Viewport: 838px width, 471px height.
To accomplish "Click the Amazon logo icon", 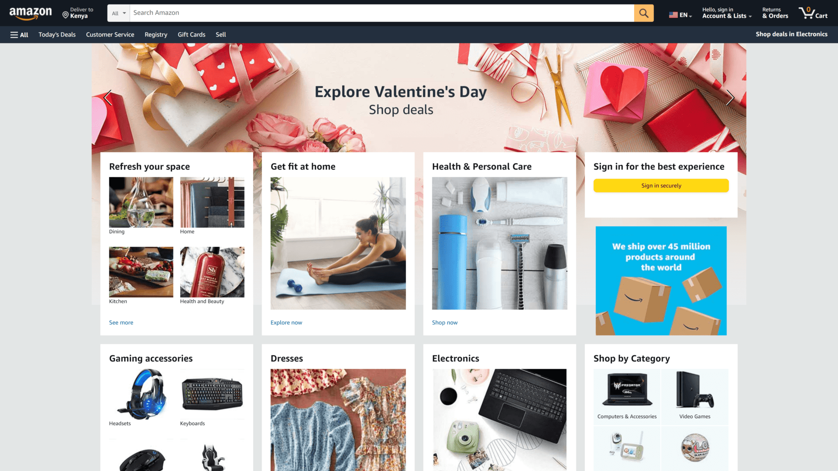I will tap(31, 13).
